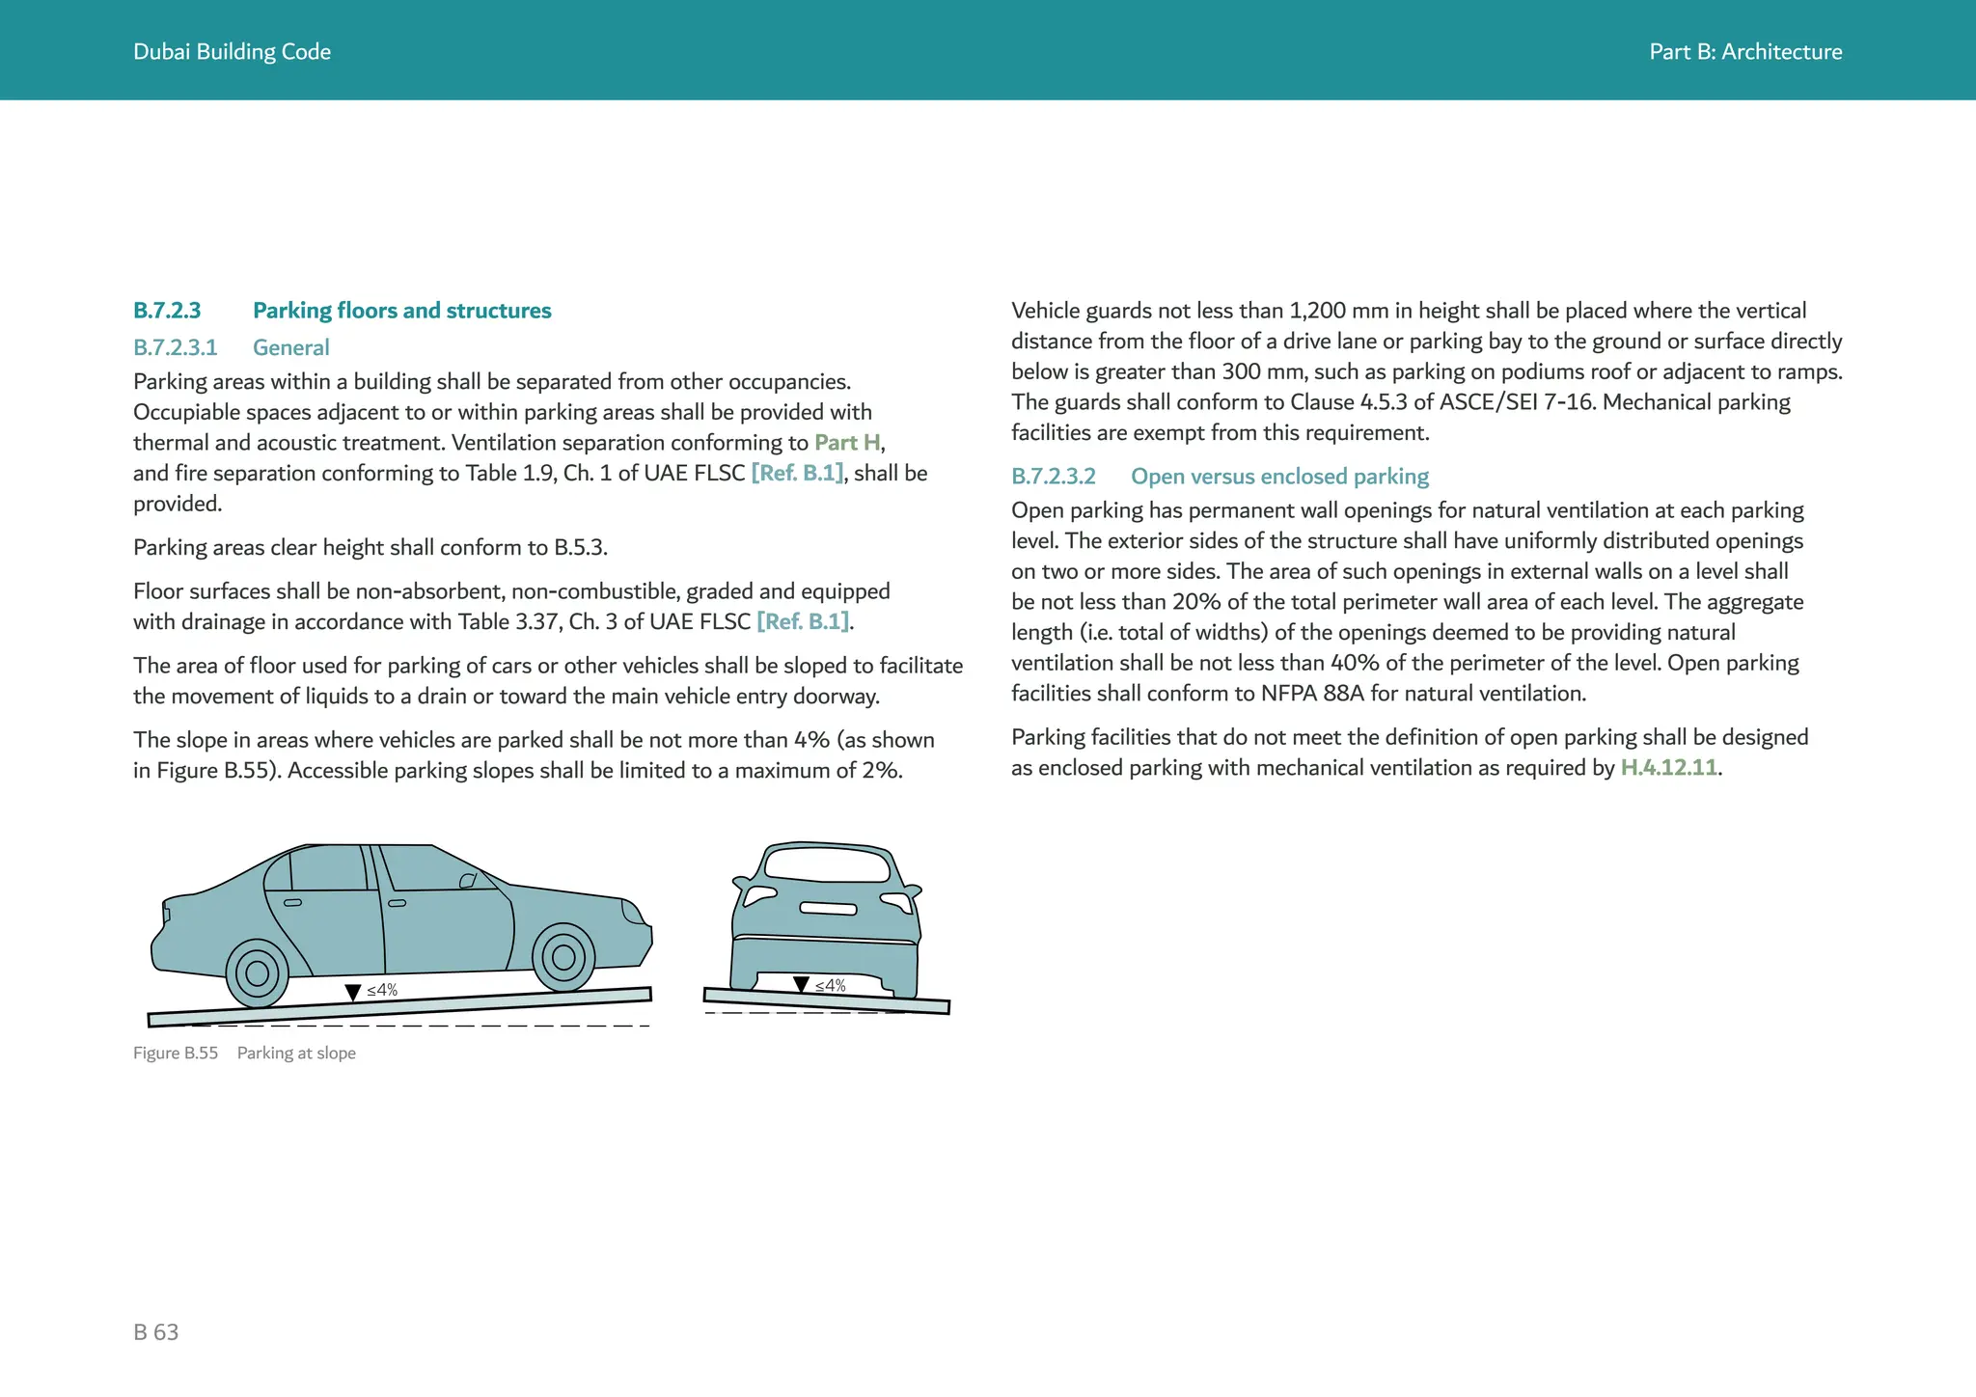Click the ≤4% label beneath the side-view car

click(x=382, y=991)
